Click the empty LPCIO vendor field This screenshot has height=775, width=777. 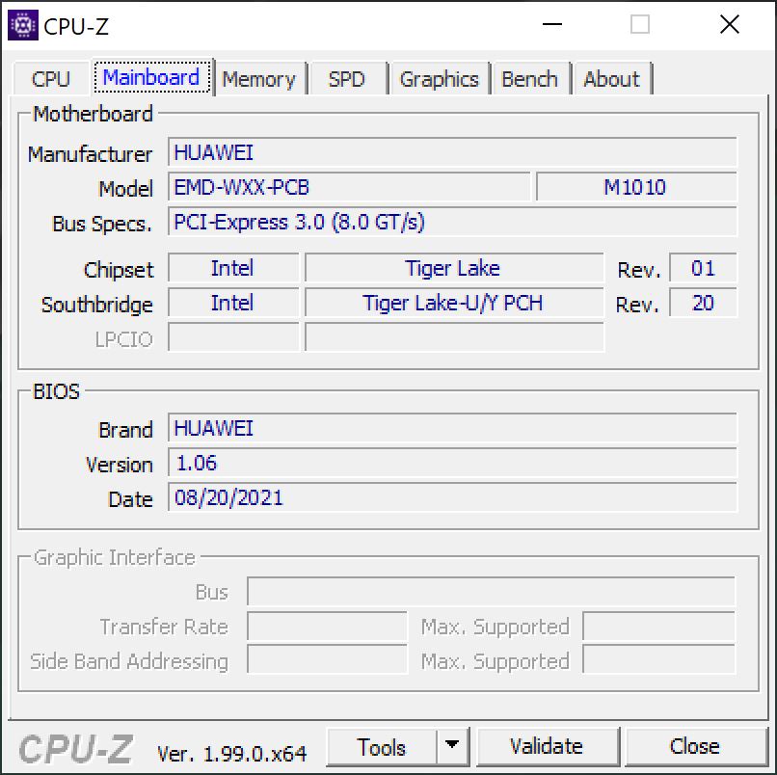tap(233, 337)
